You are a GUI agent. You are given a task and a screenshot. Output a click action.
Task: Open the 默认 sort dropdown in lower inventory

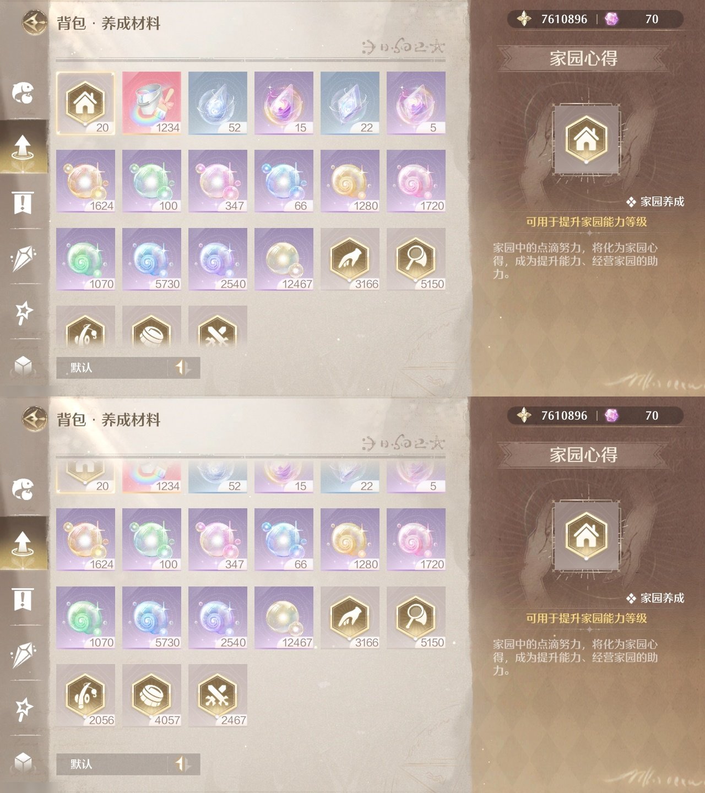point(112,764)
